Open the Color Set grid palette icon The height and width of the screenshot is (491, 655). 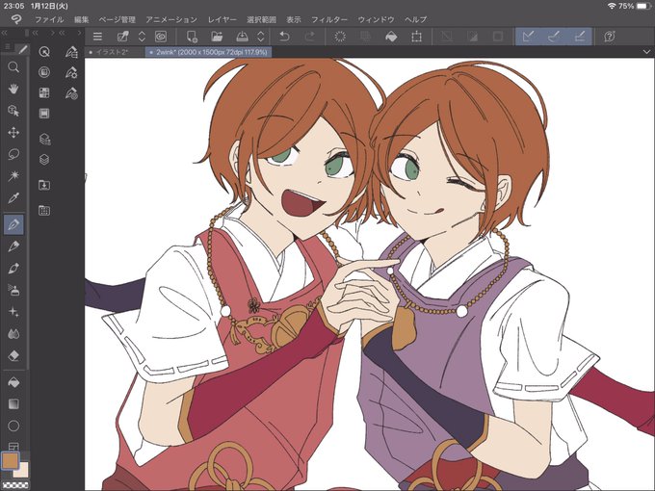click(x=44, y=92)
